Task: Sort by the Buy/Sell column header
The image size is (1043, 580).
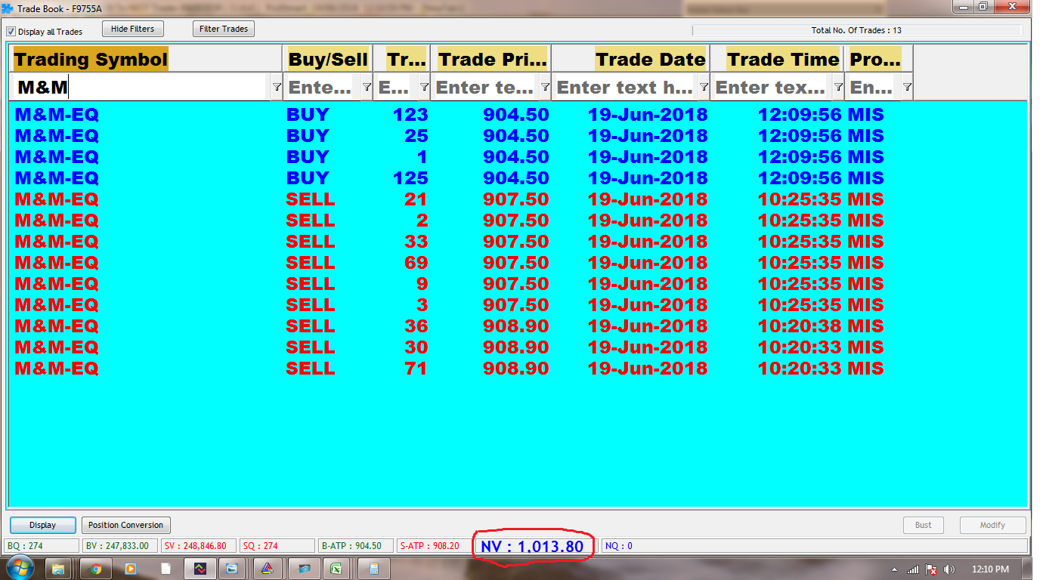Action: pyautogui.click(x=328, y=59)
